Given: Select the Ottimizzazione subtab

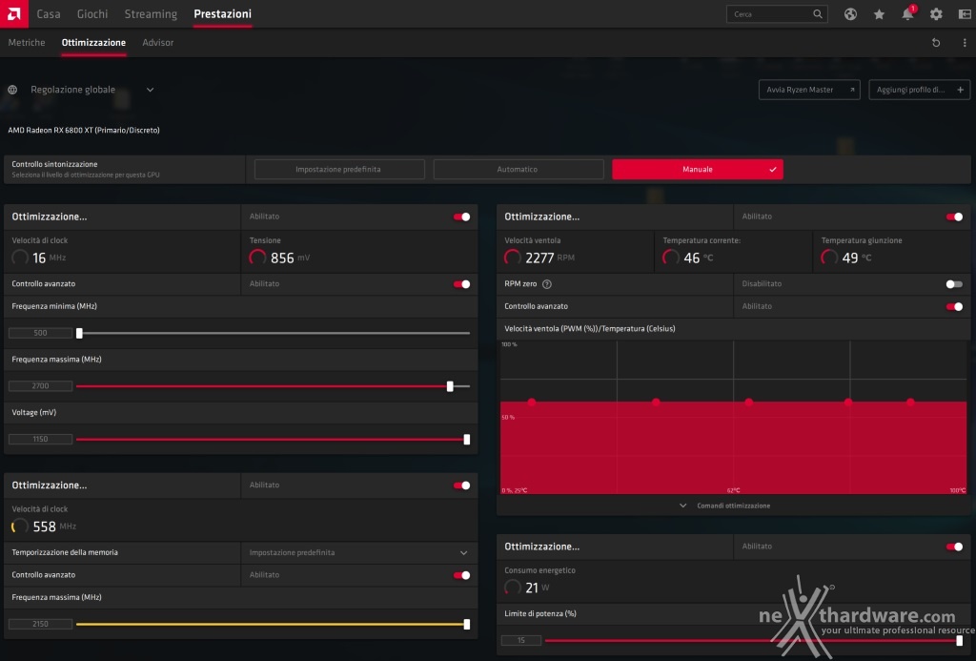Looking at the screenshot, I should click(x=93, y=42).
